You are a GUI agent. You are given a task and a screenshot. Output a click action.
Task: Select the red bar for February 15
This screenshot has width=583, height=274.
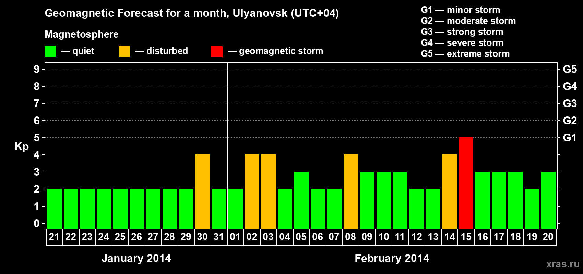pyautogui.click(x=466, y=183)
